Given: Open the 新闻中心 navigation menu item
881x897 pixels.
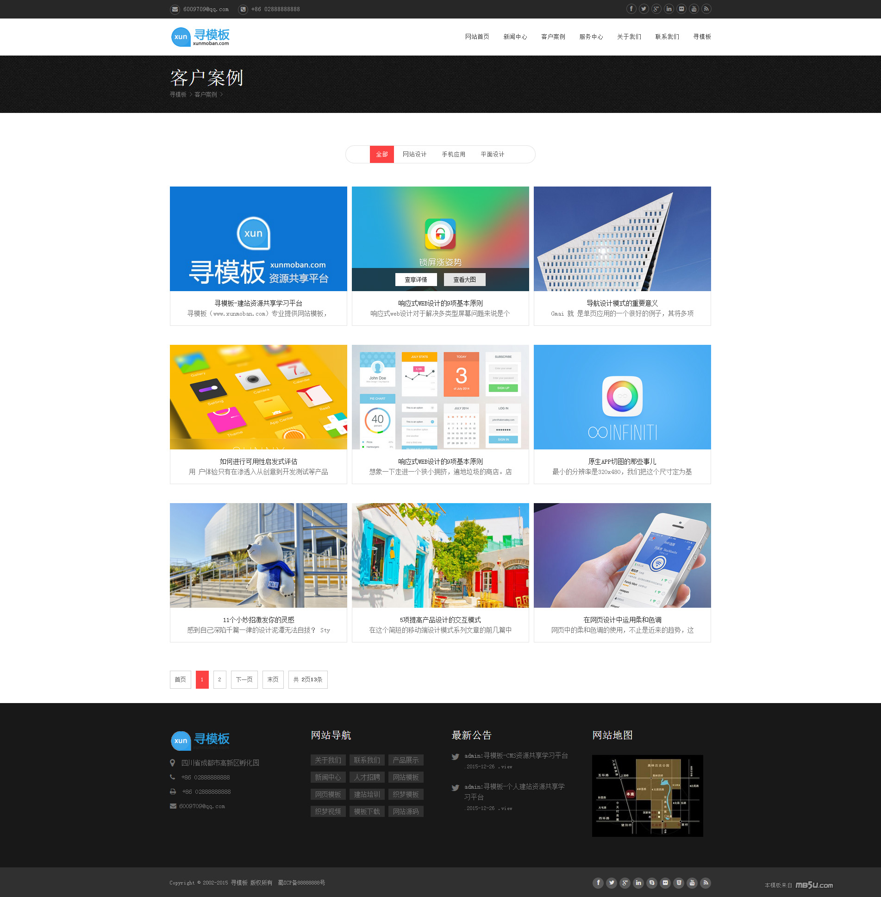Looking at the screenshot, I should tap(515, 37).
